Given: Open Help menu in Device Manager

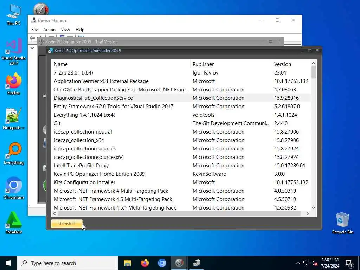Looking at the screenshot, I should coord(80,30).
